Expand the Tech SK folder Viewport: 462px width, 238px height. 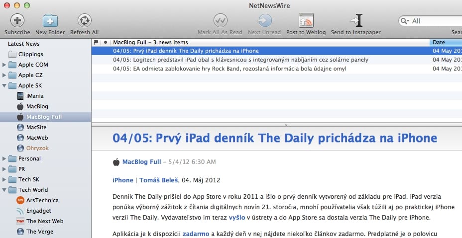[x=4, y=179]
